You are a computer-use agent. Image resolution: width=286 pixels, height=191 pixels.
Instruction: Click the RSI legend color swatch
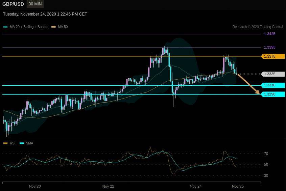tap(5, 143)
